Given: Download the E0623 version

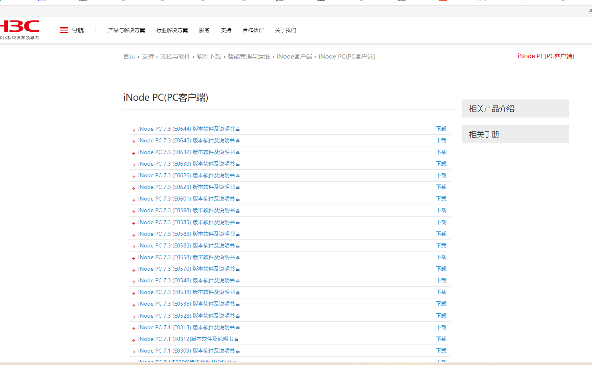Looking at the screenshot, I should click(x=441, y=187).
